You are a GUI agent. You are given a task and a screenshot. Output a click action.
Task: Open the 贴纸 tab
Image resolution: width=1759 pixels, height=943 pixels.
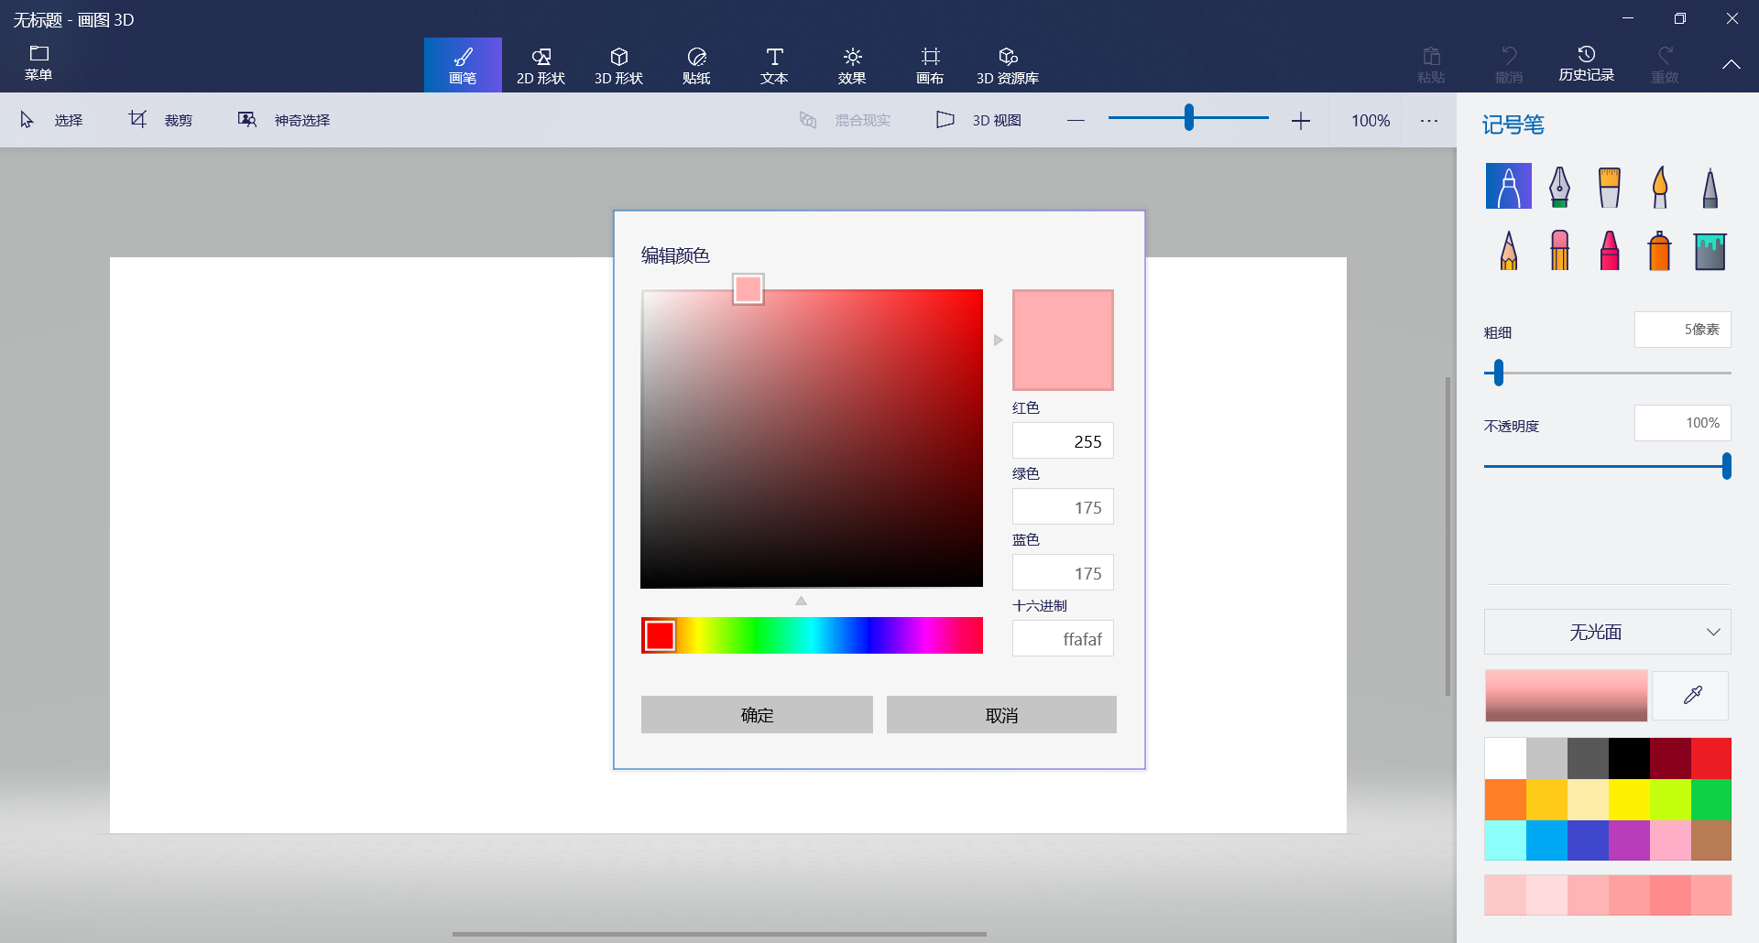(x=696, y=65)
